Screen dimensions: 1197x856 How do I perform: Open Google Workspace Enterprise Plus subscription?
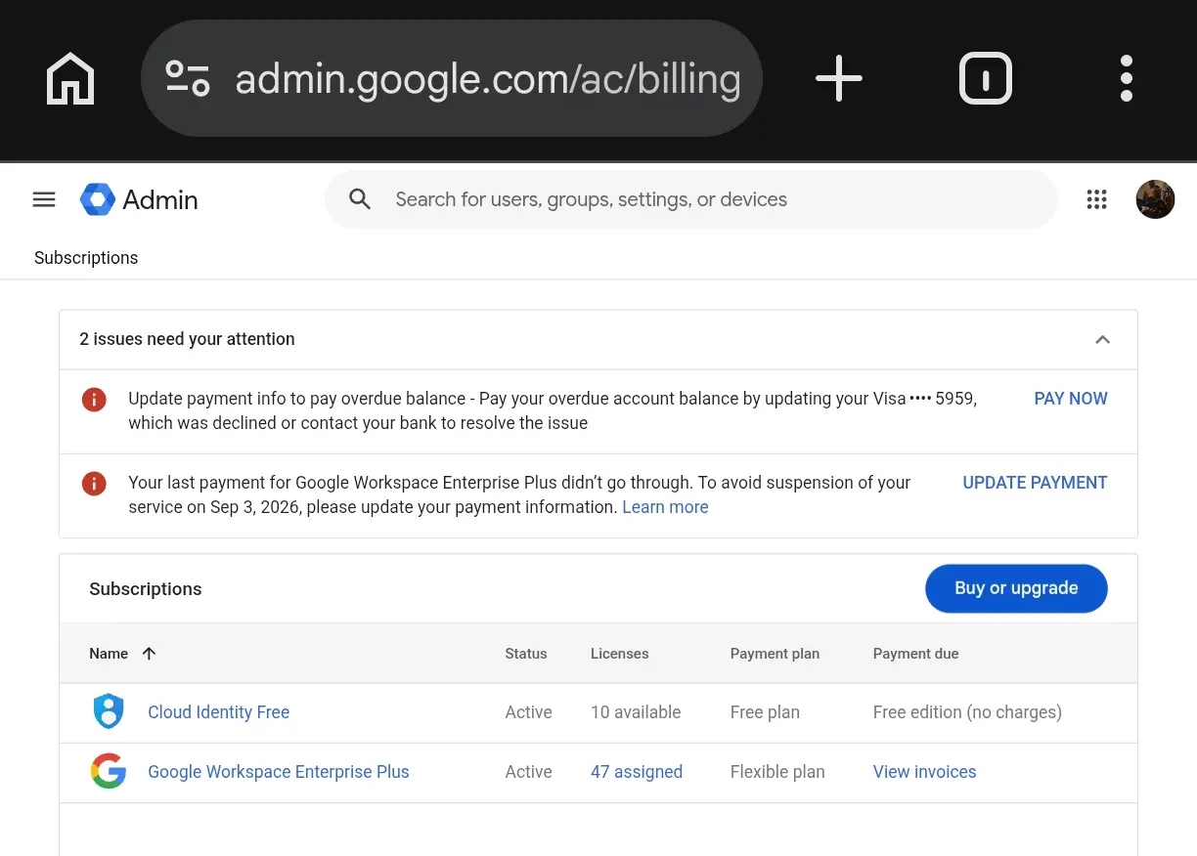279,772
